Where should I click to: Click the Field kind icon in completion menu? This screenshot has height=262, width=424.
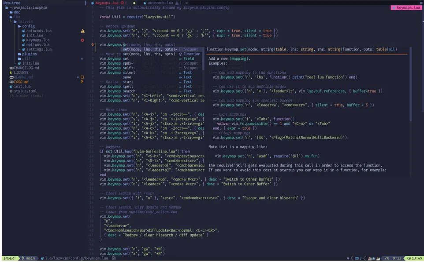pyautogui.click(x=181, y=59)
